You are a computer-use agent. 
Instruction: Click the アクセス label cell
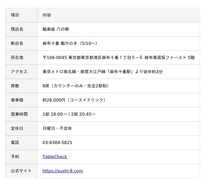(19, 72)
